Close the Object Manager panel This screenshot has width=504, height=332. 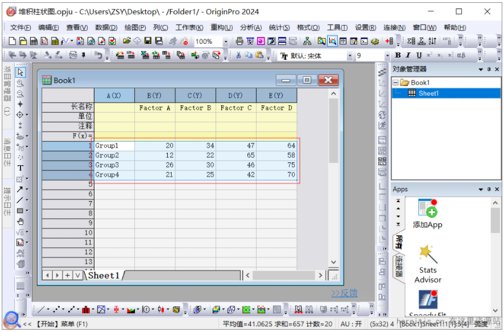pyautogui.click(x=497, y=69)
